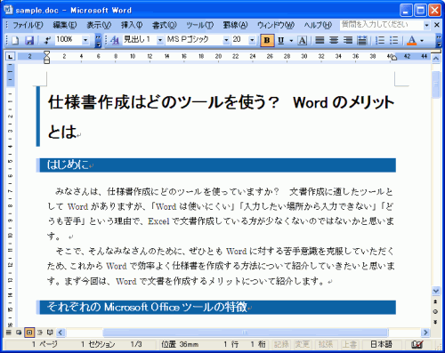Open Select Browse Object round button
Image resolution: width=445 pixels, height=353 pixels.
(x=435, y=311)
